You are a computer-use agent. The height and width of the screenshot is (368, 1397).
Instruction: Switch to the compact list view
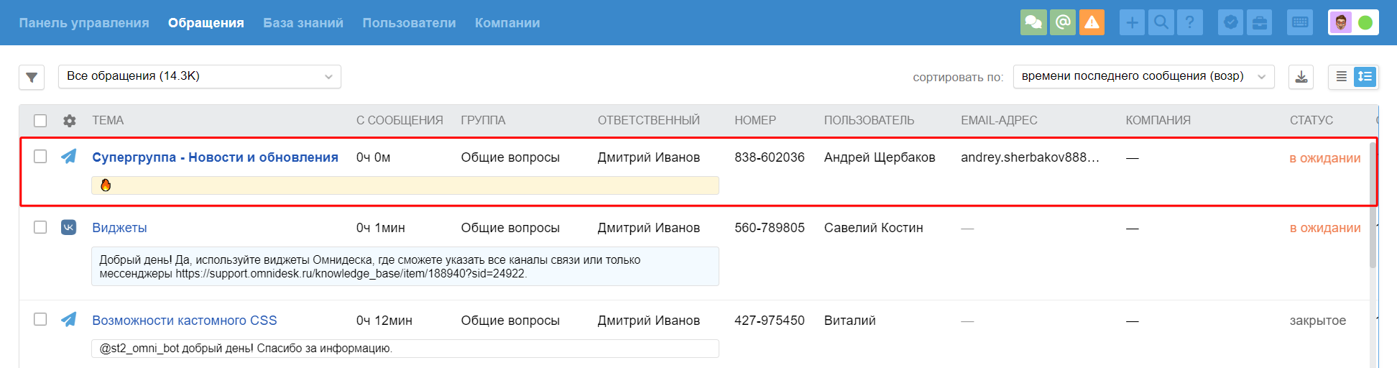[1342, 77]
